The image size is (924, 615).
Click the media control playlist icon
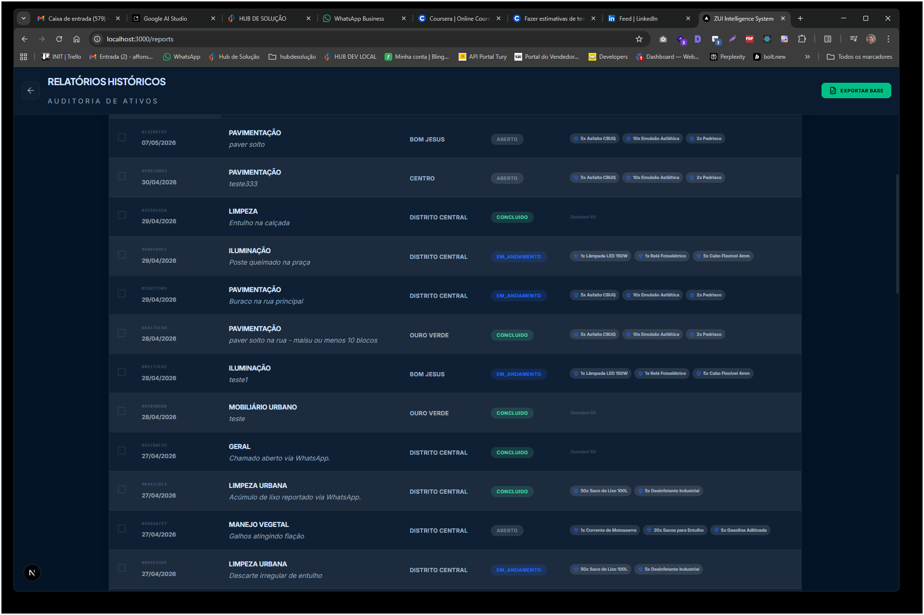coord(854,39)
